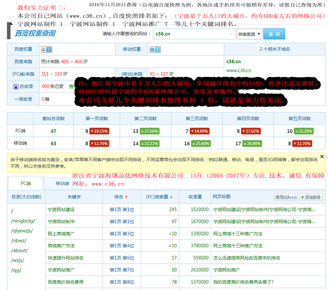Sort by 排名 column arrows
Screen dimensions: 328x290
click(x=126, y=197)
